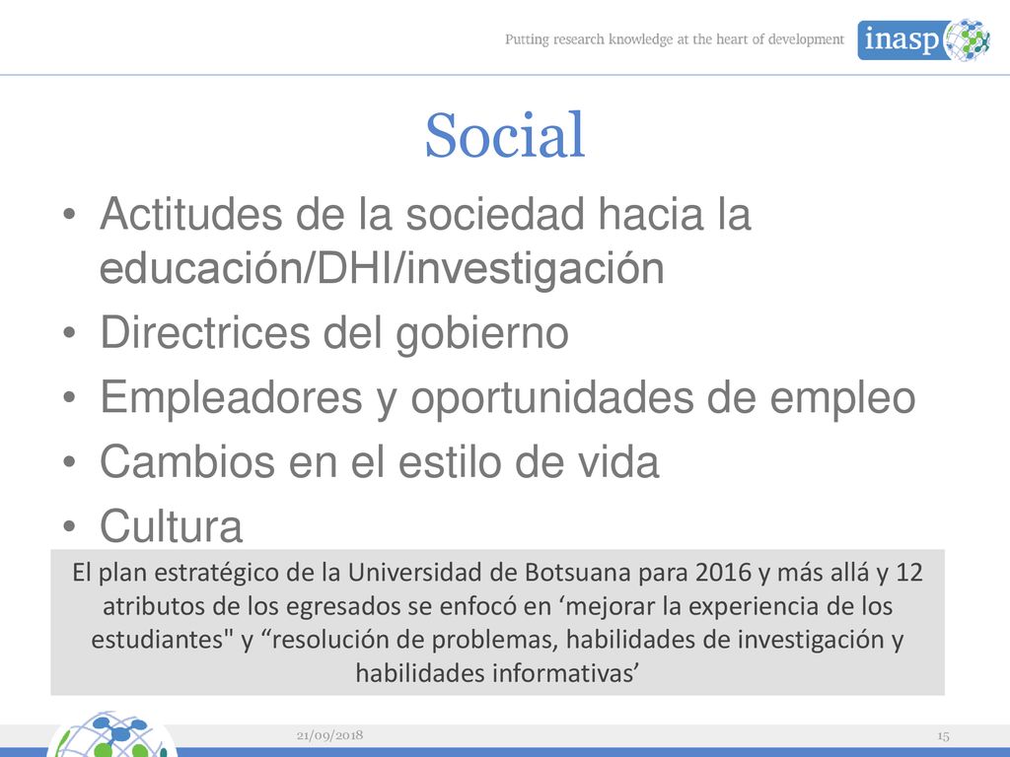Click 'Empleadores y oportunidades de empleo' bullet
This screenshot has width=1010, height=757.
(x=508, y=398)
